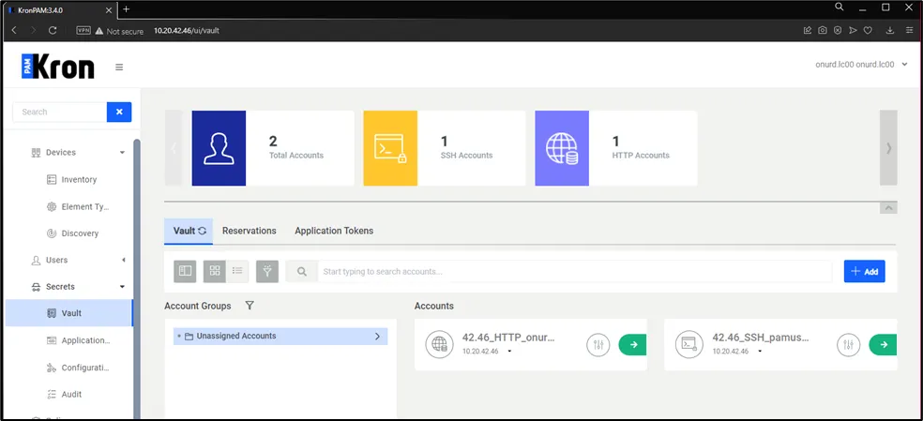Open settings sliders for 42.46_SSH account

(848, 345)
